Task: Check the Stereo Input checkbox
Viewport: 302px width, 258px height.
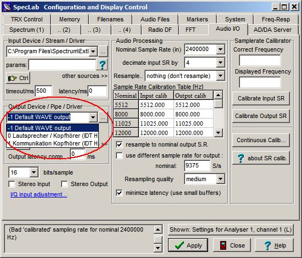Action: tap(12, 184)
